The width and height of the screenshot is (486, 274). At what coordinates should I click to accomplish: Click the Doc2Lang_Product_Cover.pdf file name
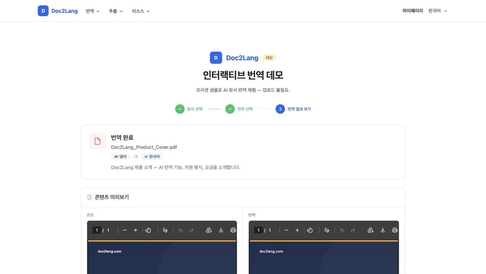pos(144,147)
